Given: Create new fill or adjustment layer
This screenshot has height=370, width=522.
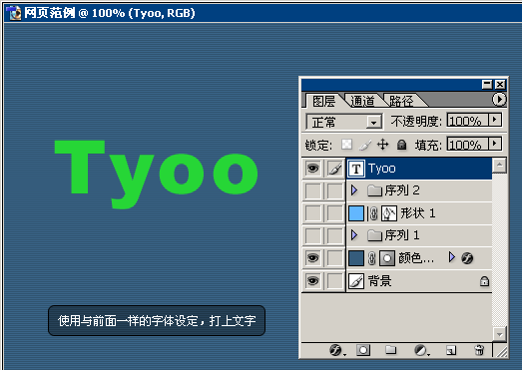Looking at the screenshot, I should [x=421, y=350].
